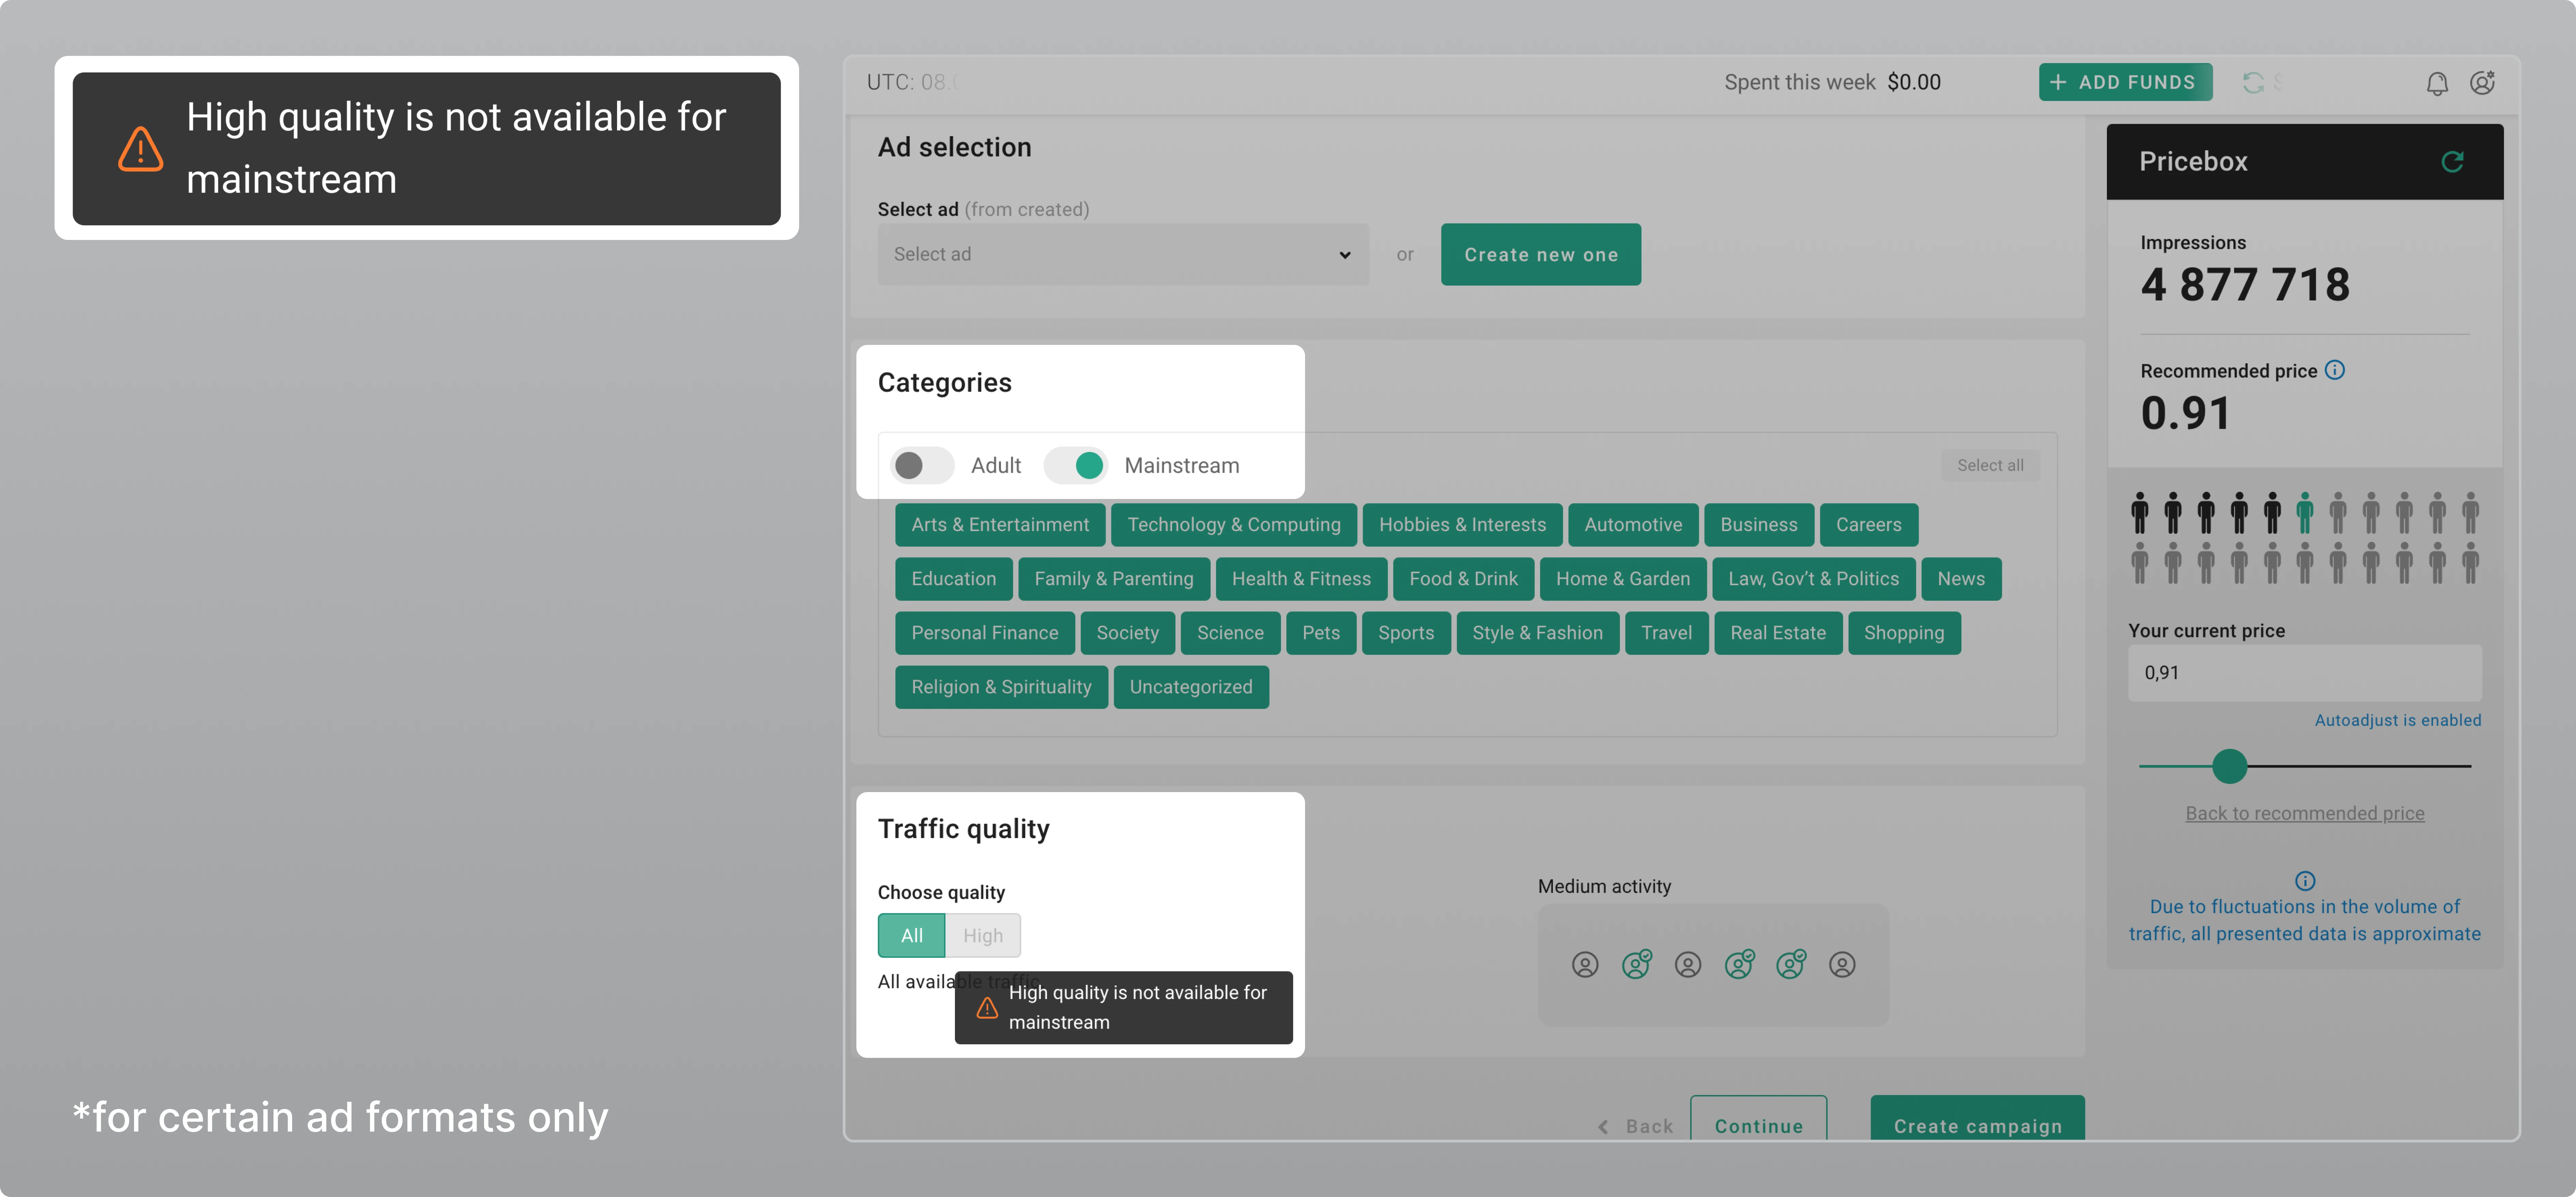Viewport: 2576px width, 1197px height.
Task: Select the first medium activity user icon
Action: (x=1585, y=965)
